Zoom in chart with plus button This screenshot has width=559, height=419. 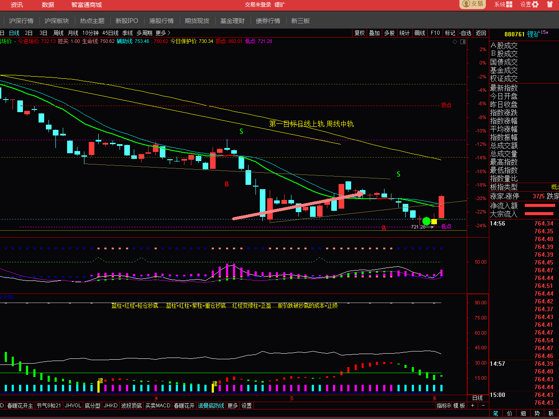click(473, 406)
